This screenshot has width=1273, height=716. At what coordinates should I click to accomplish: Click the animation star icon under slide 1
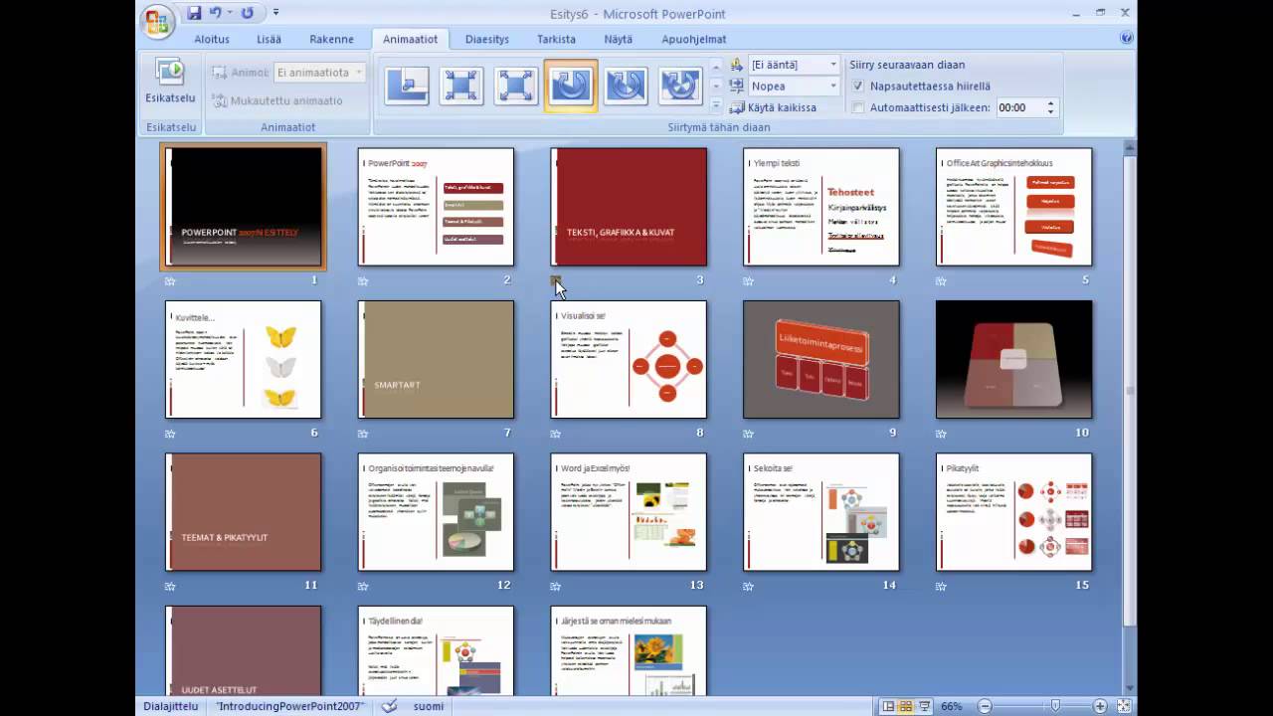170,281
